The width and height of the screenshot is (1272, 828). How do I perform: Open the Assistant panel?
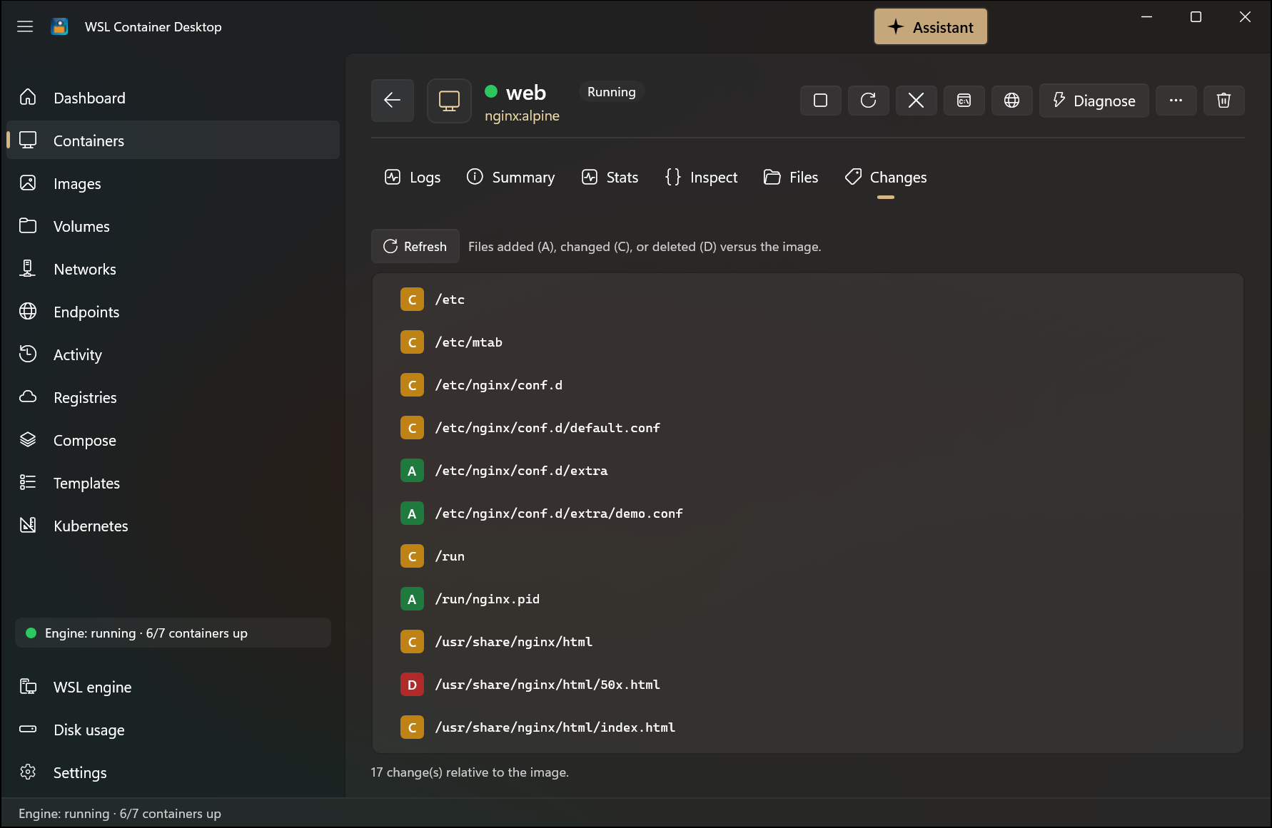tap(931, 27)
